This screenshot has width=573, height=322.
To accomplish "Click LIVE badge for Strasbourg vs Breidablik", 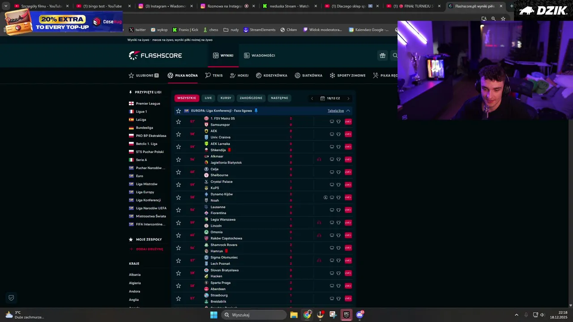I will point(348,298).
